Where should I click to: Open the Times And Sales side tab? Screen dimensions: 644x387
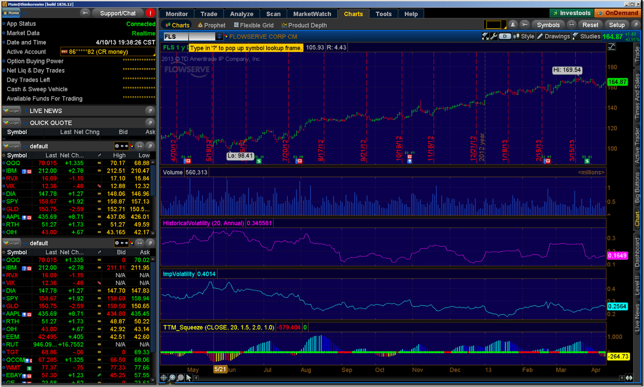coord(637,96)
